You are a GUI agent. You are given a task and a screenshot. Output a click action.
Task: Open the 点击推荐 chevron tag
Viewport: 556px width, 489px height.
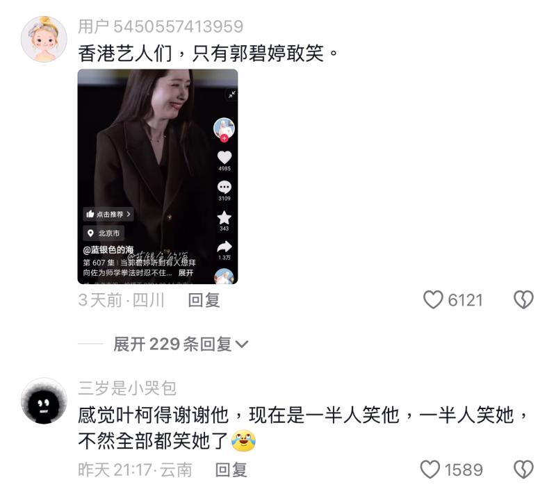108,214
